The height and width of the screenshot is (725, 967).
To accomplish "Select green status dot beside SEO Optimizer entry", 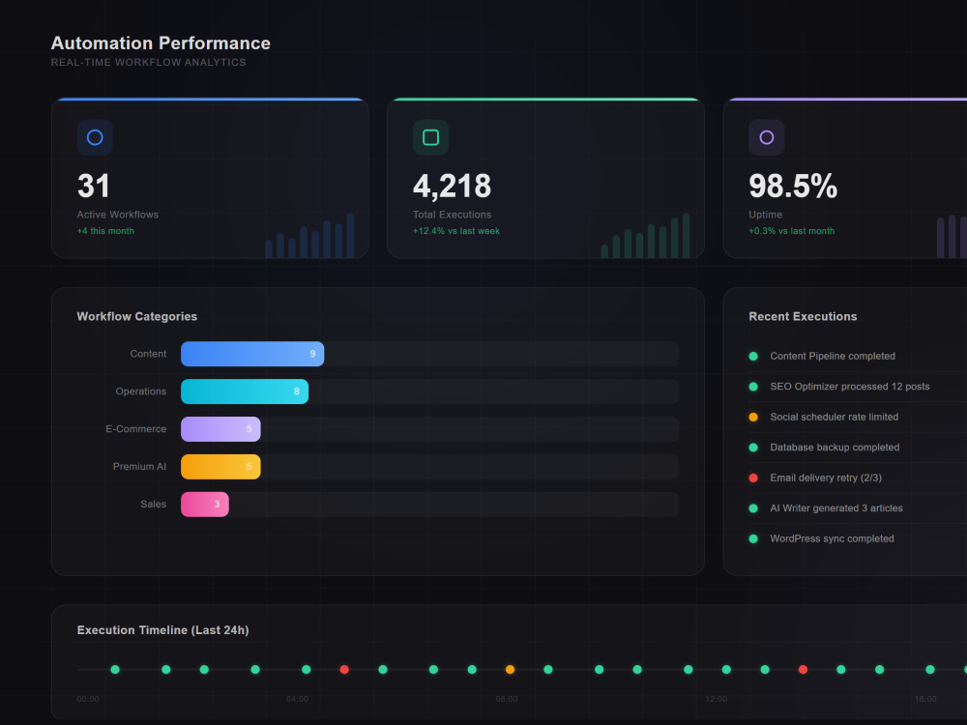I will 753,387.
